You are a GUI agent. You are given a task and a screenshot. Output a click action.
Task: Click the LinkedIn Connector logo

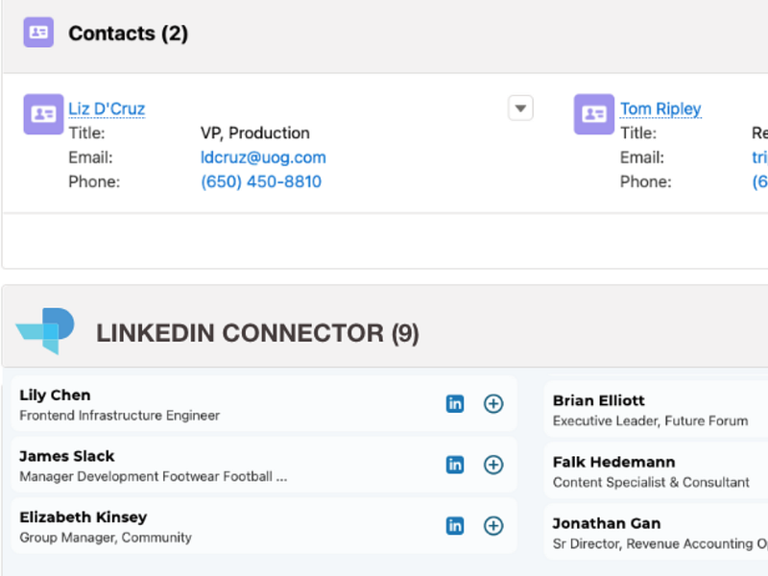(45, 332)
